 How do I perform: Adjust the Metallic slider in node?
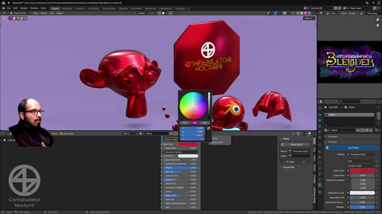(x=181, y=168)
